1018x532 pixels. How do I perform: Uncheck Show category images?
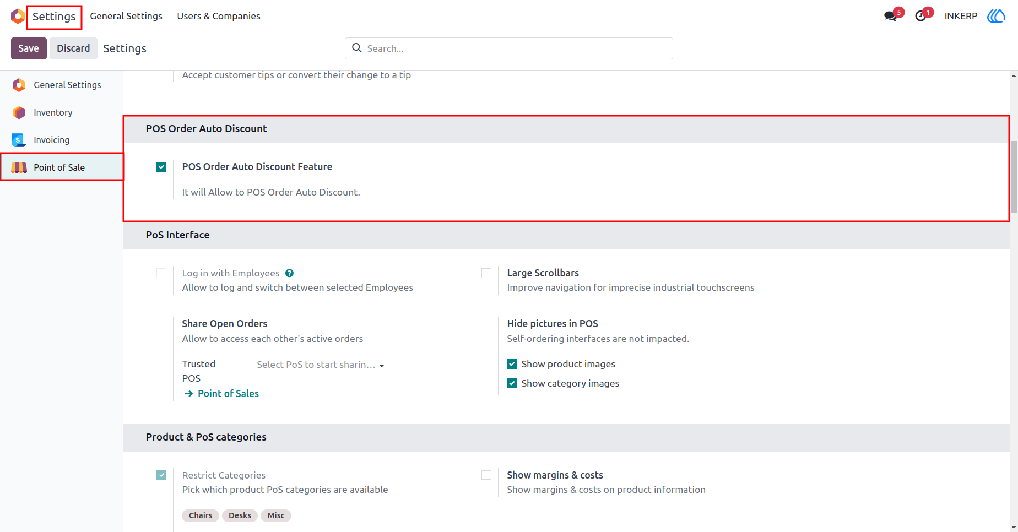[x=512, y=383]
